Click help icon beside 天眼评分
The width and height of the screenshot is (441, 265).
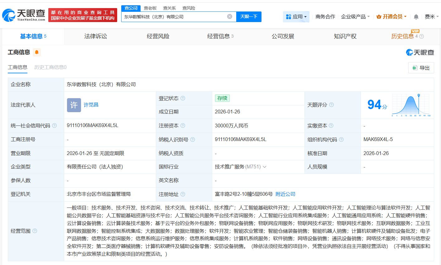(x=331, y=105)
